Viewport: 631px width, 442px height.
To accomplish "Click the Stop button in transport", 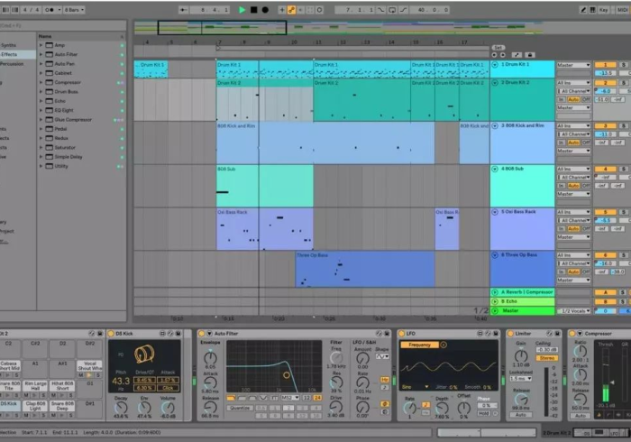I will pos(254,10).
